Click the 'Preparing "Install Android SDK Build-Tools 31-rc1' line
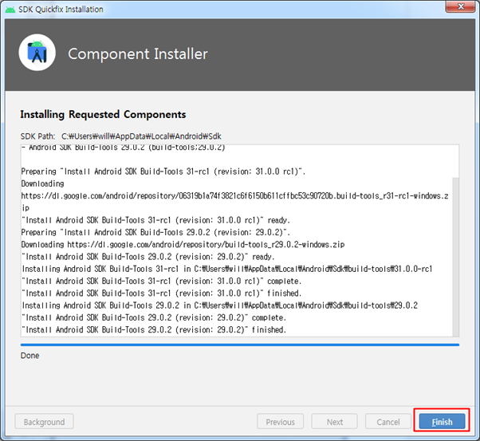This screenshot has height=441, width=480. tap(163, 171)
